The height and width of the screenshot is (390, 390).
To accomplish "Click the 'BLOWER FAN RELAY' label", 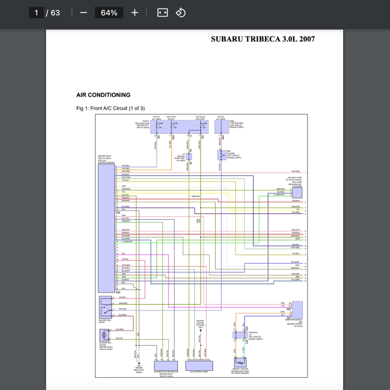I will pyautogui.click(x=105, y=321).
